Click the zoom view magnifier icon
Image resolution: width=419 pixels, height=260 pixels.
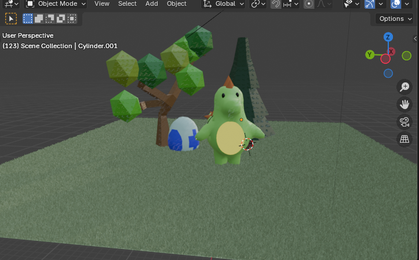click(405, 87)
